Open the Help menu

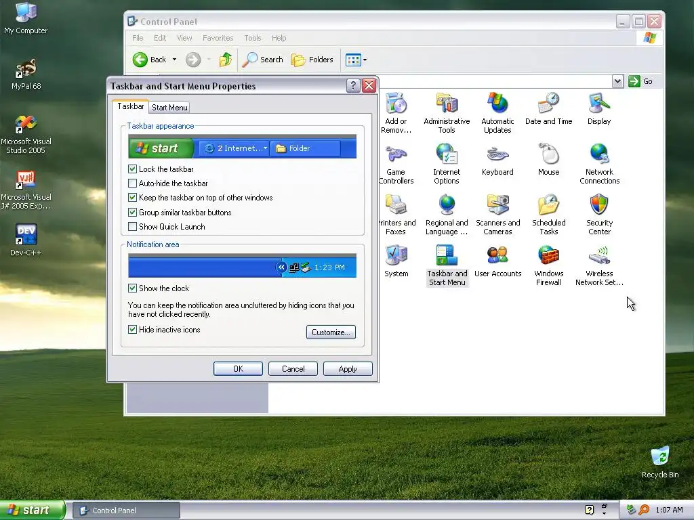click(279, 38)
